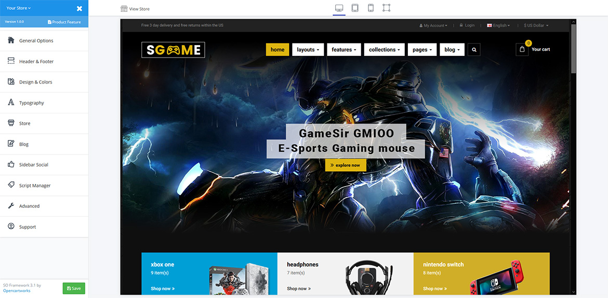Expand the pages menu
Image resolution: width=608 pixels, height=298 pixels.
click(x=422, y=49)
